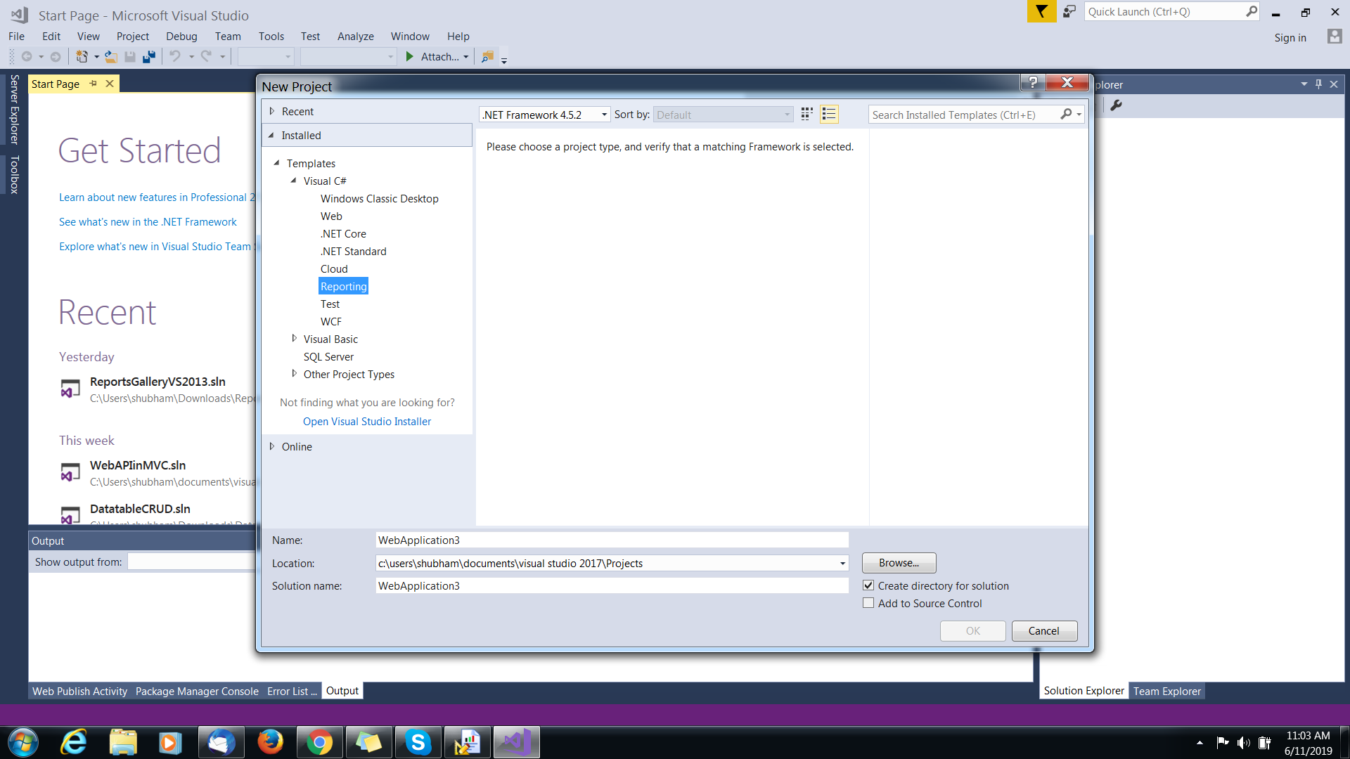The image size is (1350, 759).
Task: Click the Open File toolbar icon
Action: point(111,56)
